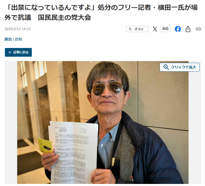Open the share/upload arrow icon
This screenshot has width=205, height=186.
pos(188,29)
